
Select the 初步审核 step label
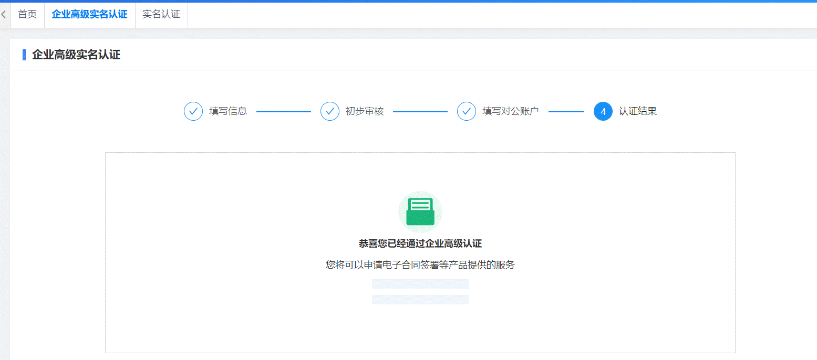(x=365, y=111)
